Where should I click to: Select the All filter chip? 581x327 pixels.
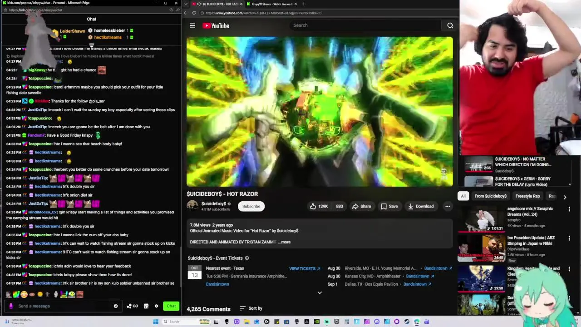463,196
